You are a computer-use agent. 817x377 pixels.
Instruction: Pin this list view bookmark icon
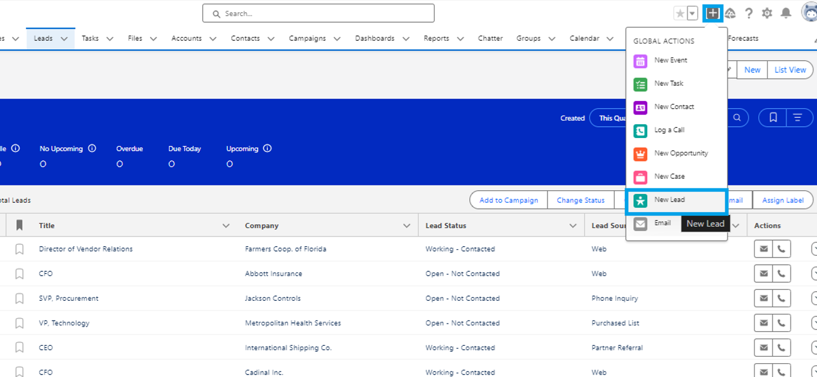click(x=773, y=118)
